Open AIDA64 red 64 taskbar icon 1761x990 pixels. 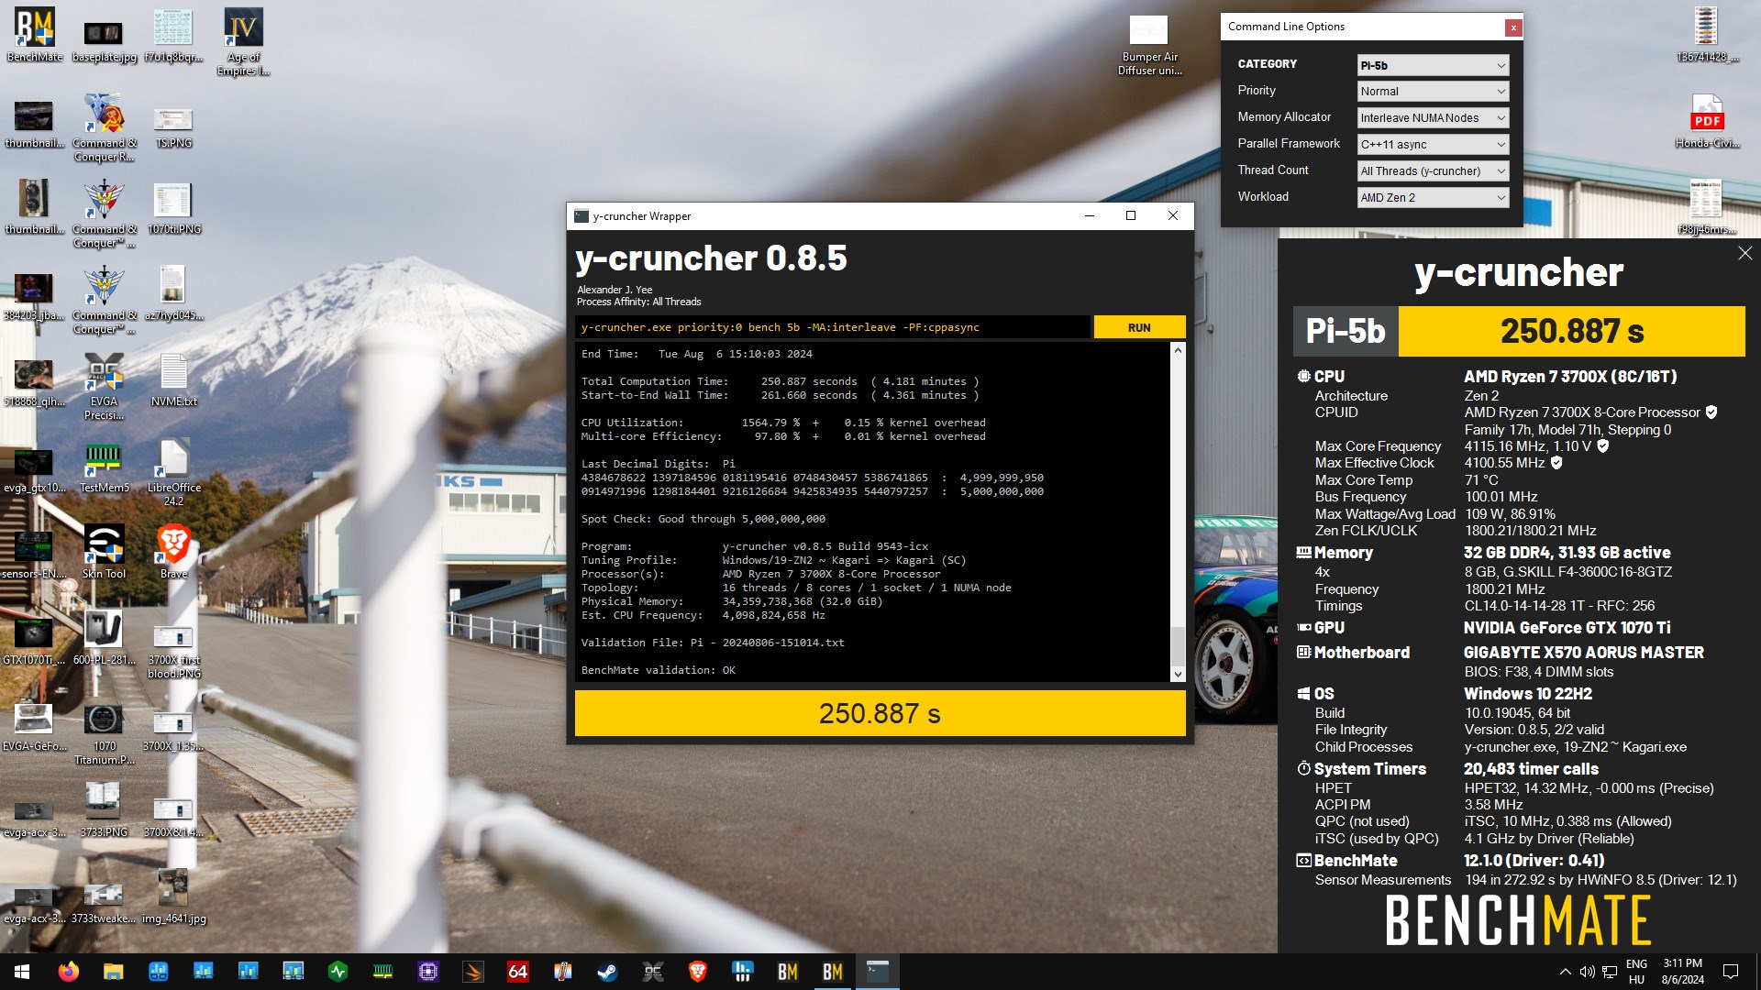[x=517, y=972]
